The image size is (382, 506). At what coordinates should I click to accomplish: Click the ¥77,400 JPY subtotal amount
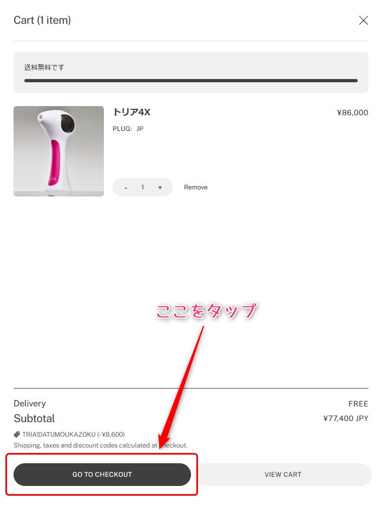click(x=346, y=418)
